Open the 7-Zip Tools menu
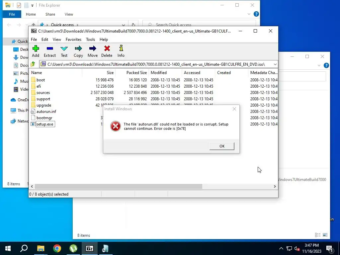 (90, 40)
